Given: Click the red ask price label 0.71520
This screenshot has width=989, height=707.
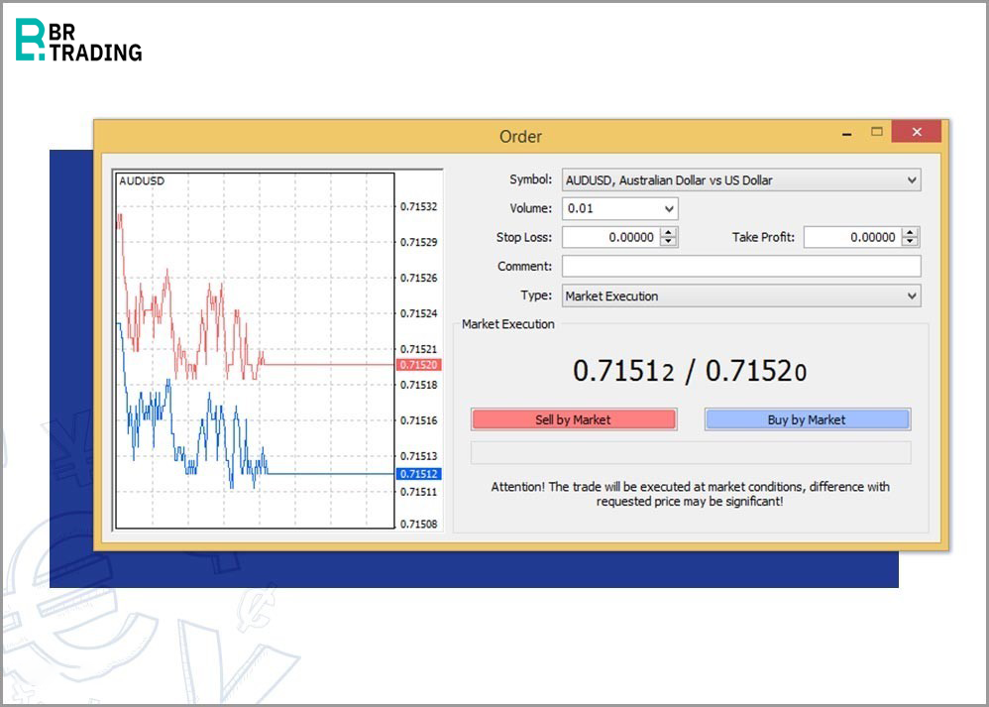Looking at the screenshot, I should tap(417, 365).
